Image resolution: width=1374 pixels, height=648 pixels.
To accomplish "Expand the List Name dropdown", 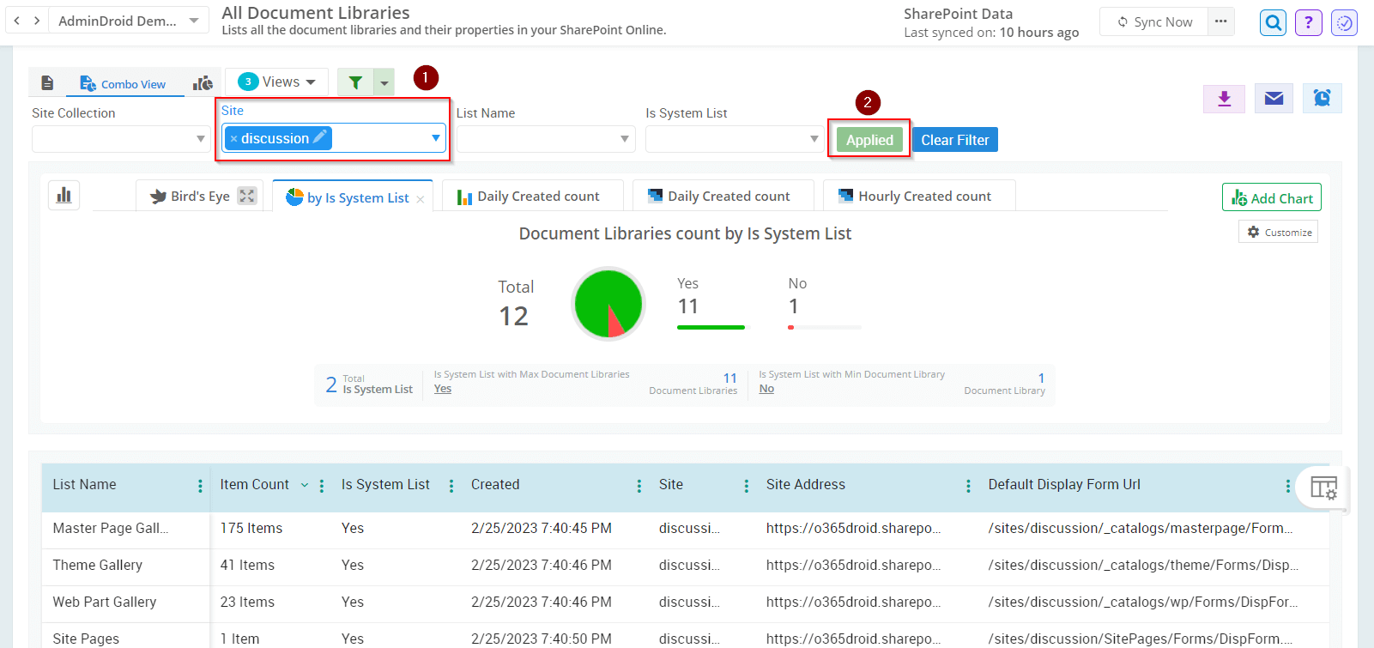I will (545, 139).
